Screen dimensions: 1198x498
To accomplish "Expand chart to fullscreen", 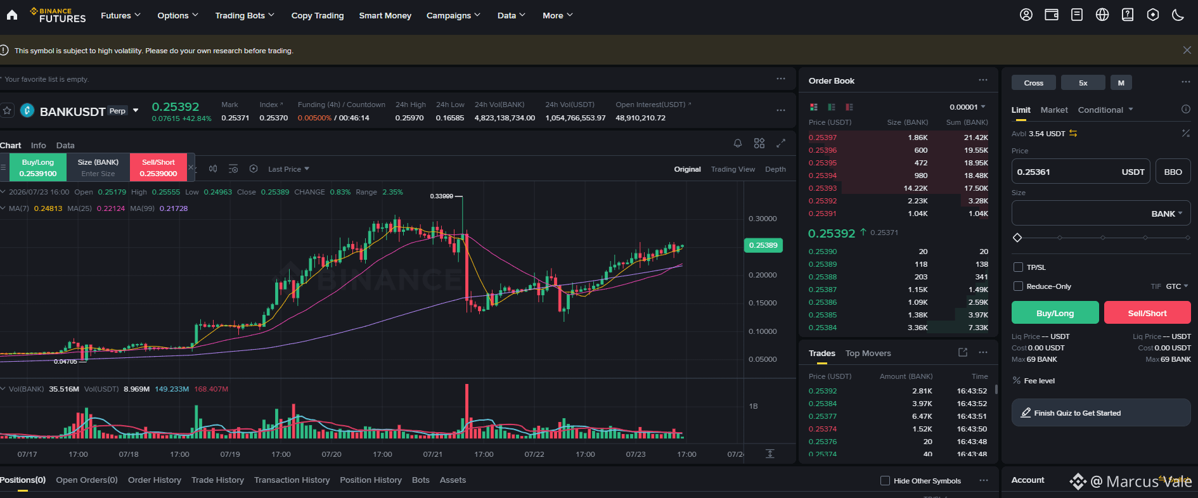I will pos(781,143).
